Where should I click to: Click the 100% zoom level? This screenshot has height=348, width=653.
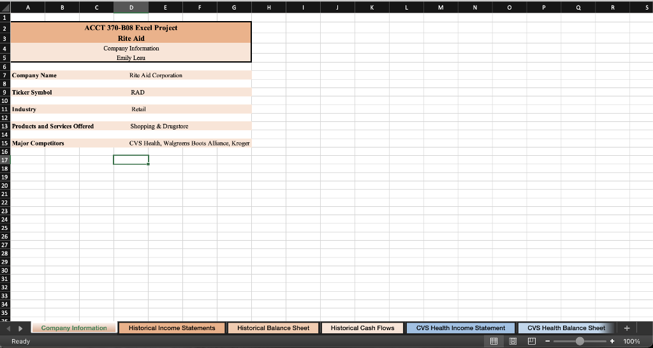point(632,342)
